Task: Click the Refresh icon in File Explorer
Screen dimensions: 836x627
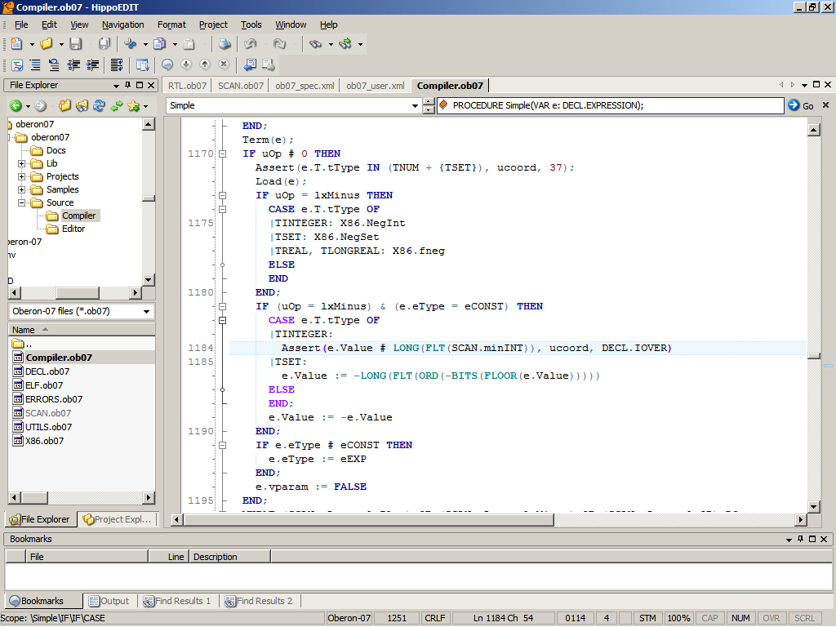Action: pos(99,106)
